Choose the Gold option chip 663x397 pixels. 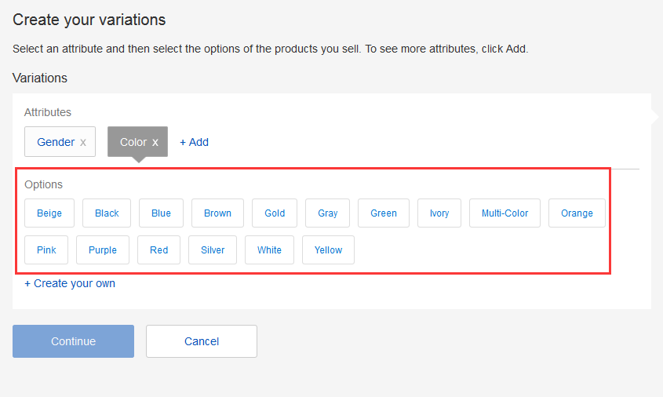(275, 213)
